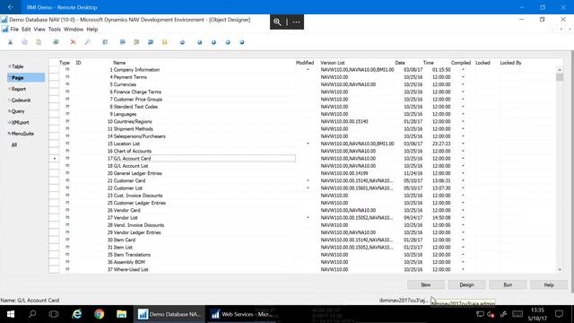
Task: Open Task View on taskbar
Action: coord(54,314)
